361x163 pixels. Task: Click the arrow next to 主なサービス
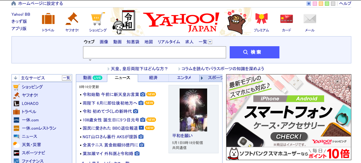(x=15, y=78)
